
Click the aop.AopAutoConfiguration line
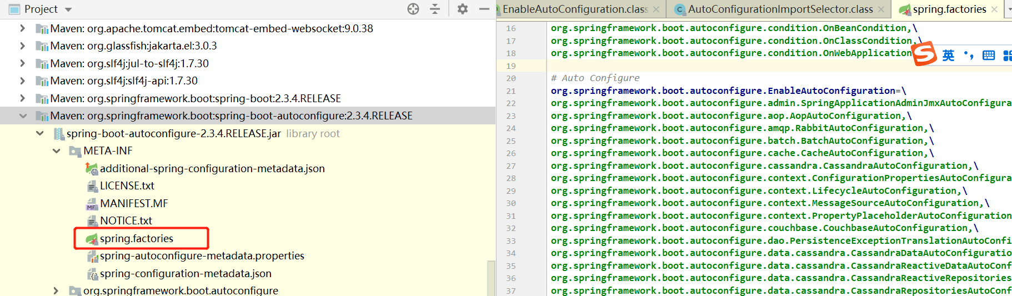731,116
